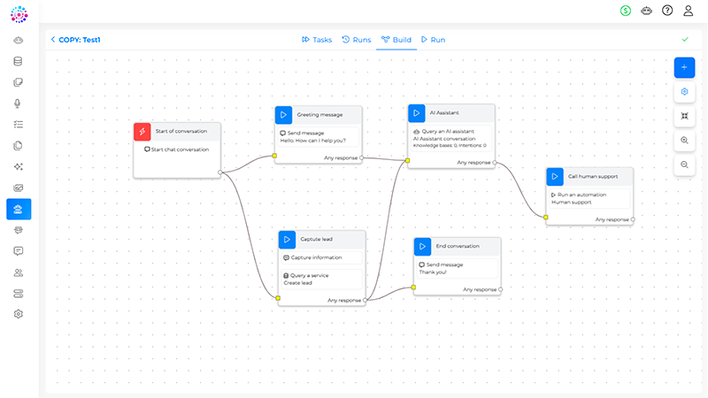Click the Capture lead yellow input port

pyautogui.click(x=278, y=298)
